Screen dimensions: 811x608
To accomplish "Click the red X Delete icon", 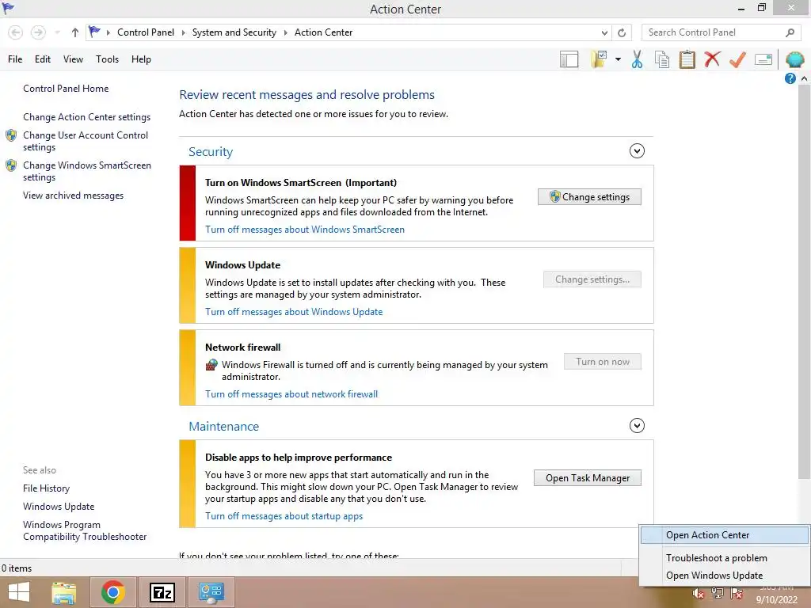I will [712, 59].
